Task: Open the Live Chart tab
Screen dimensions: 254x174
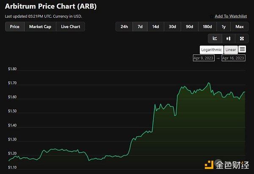Action: pos(70,27)
